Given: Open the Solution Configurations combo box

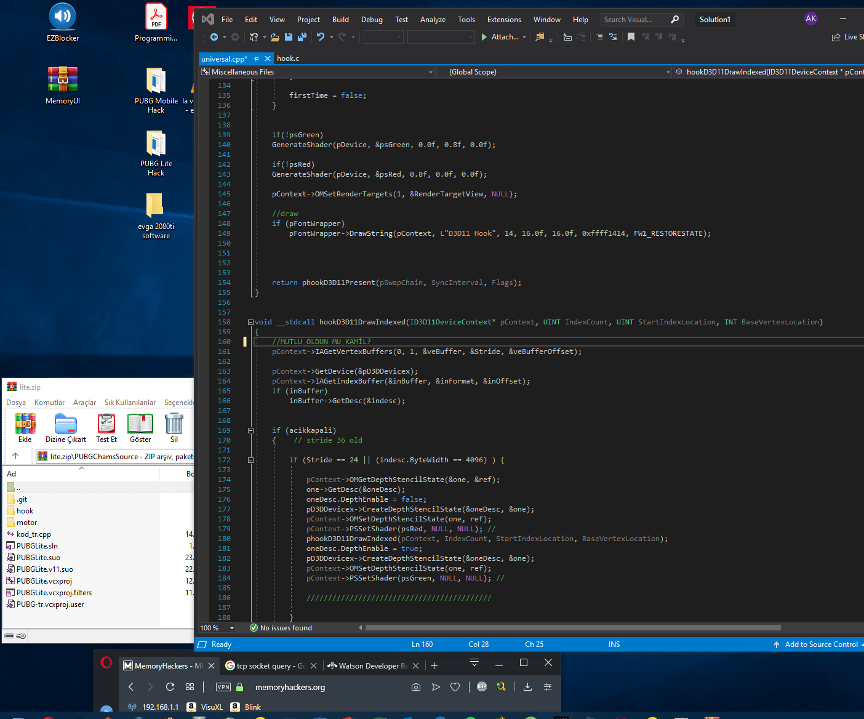Looking at the screenshot, I should pos(383,38).
